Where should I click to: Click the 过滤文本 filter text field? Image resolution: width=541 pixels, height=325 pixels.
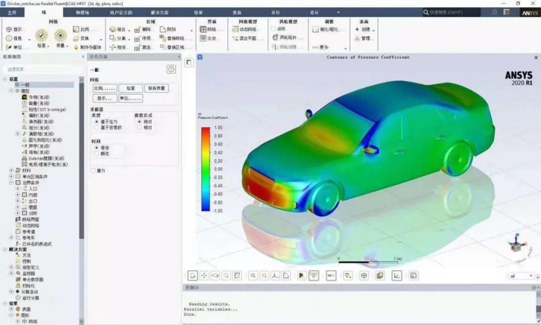(x=42, y=69)
